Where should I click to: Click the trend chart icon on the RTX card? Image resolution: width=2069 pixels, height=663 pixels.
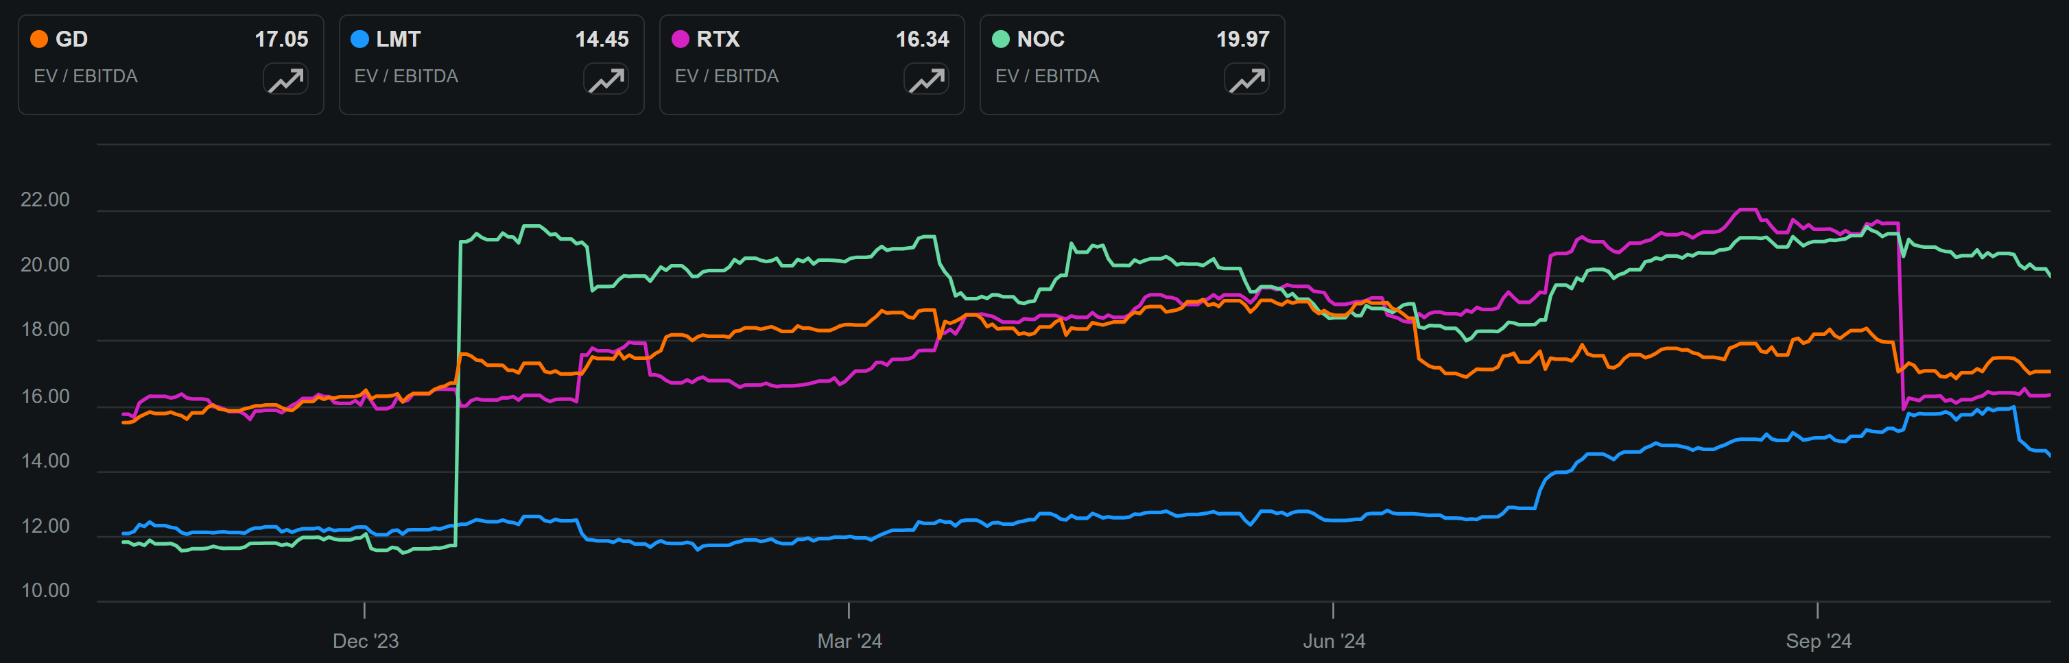(x=927, y=79)
